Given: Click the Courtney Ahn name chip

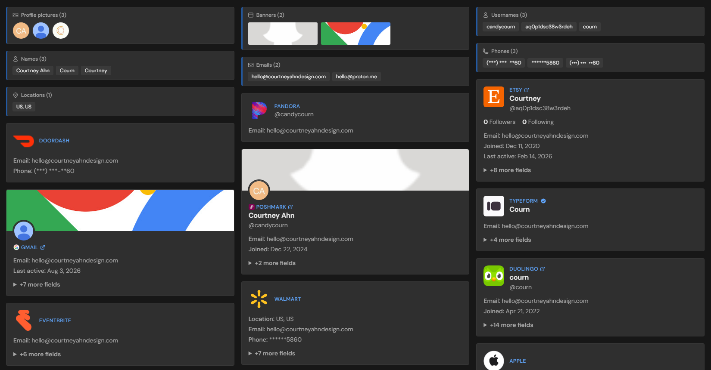Looking at the screenshot, I should [33, 71].
